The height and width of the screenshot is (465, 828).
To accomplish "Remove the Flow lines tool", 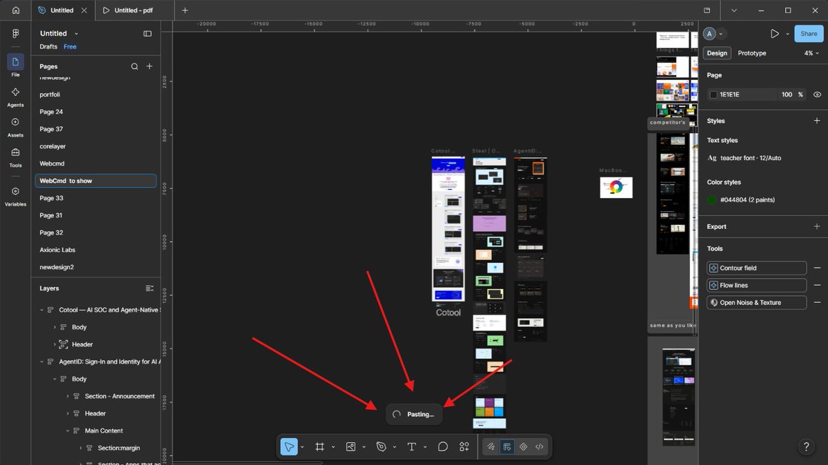I will point(817,285).
